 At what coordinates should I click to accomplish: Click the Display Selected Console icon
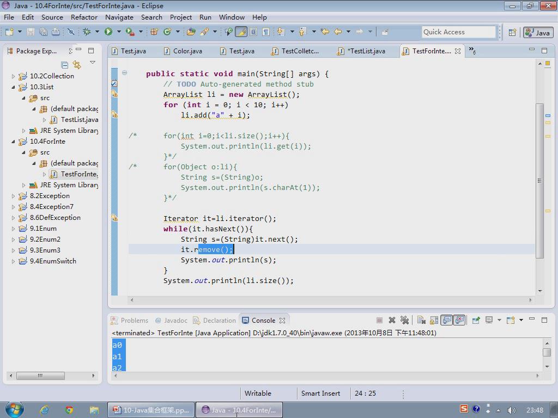pos(489,320)
